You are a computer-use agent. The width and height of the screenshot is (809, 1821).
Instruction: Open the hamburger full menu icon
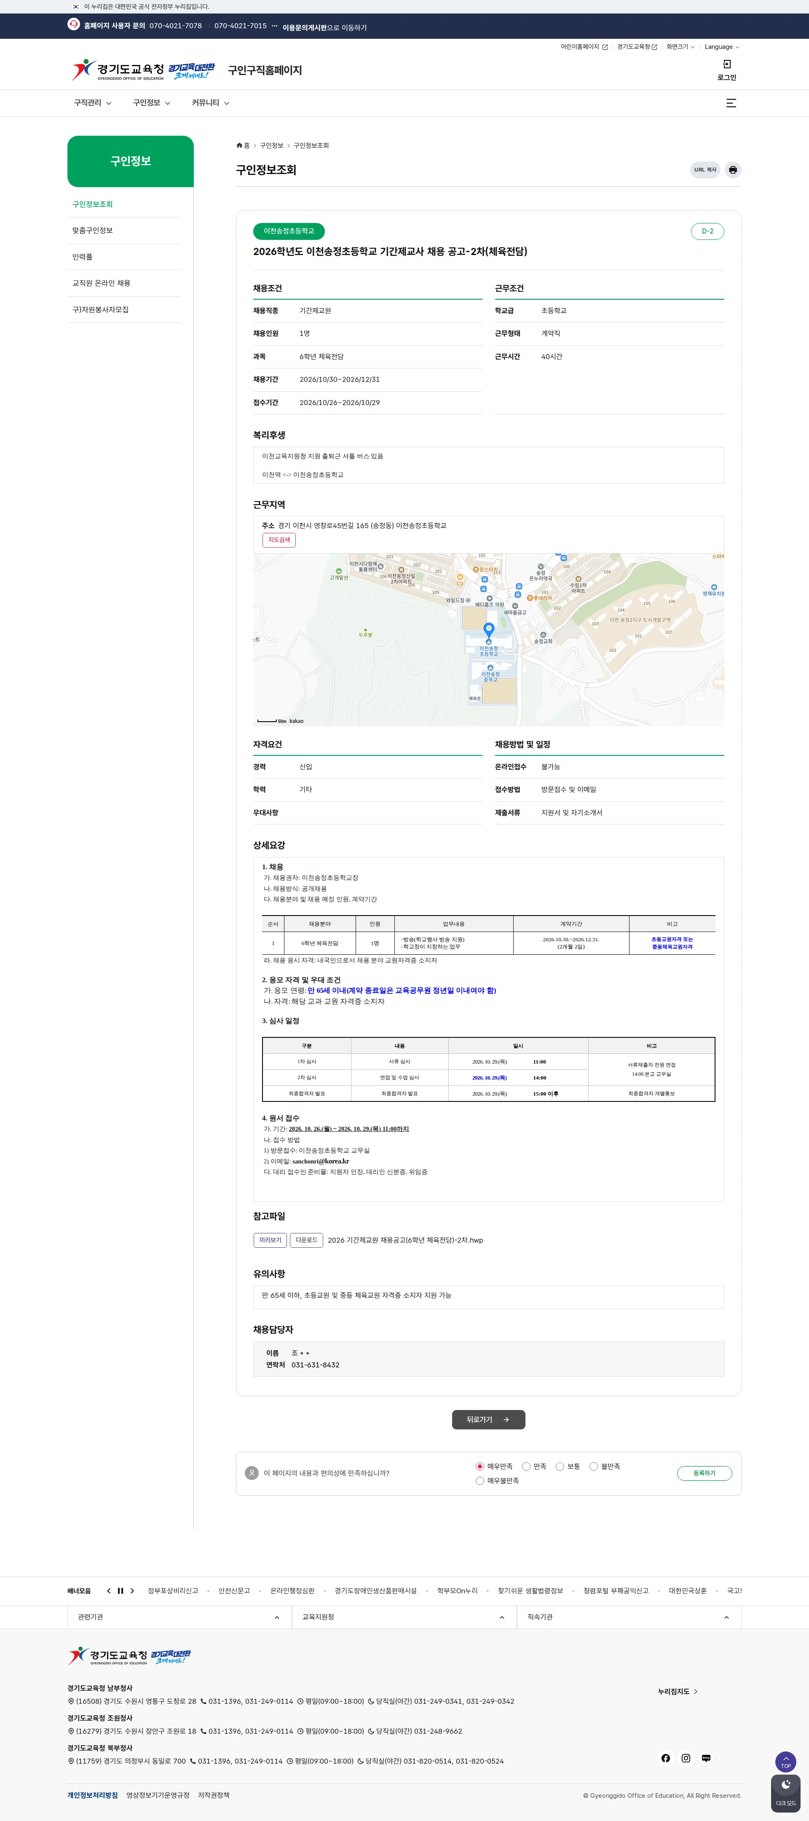pyautogui.click(x=731, y=103)
